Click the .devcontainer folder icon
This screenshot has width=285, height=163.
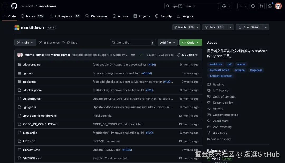[x=20, y=65]
